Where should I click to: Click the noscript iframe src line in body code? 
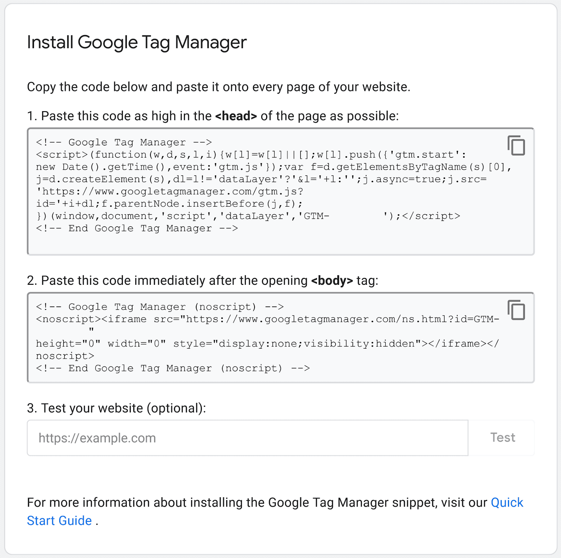click(267, 319)
